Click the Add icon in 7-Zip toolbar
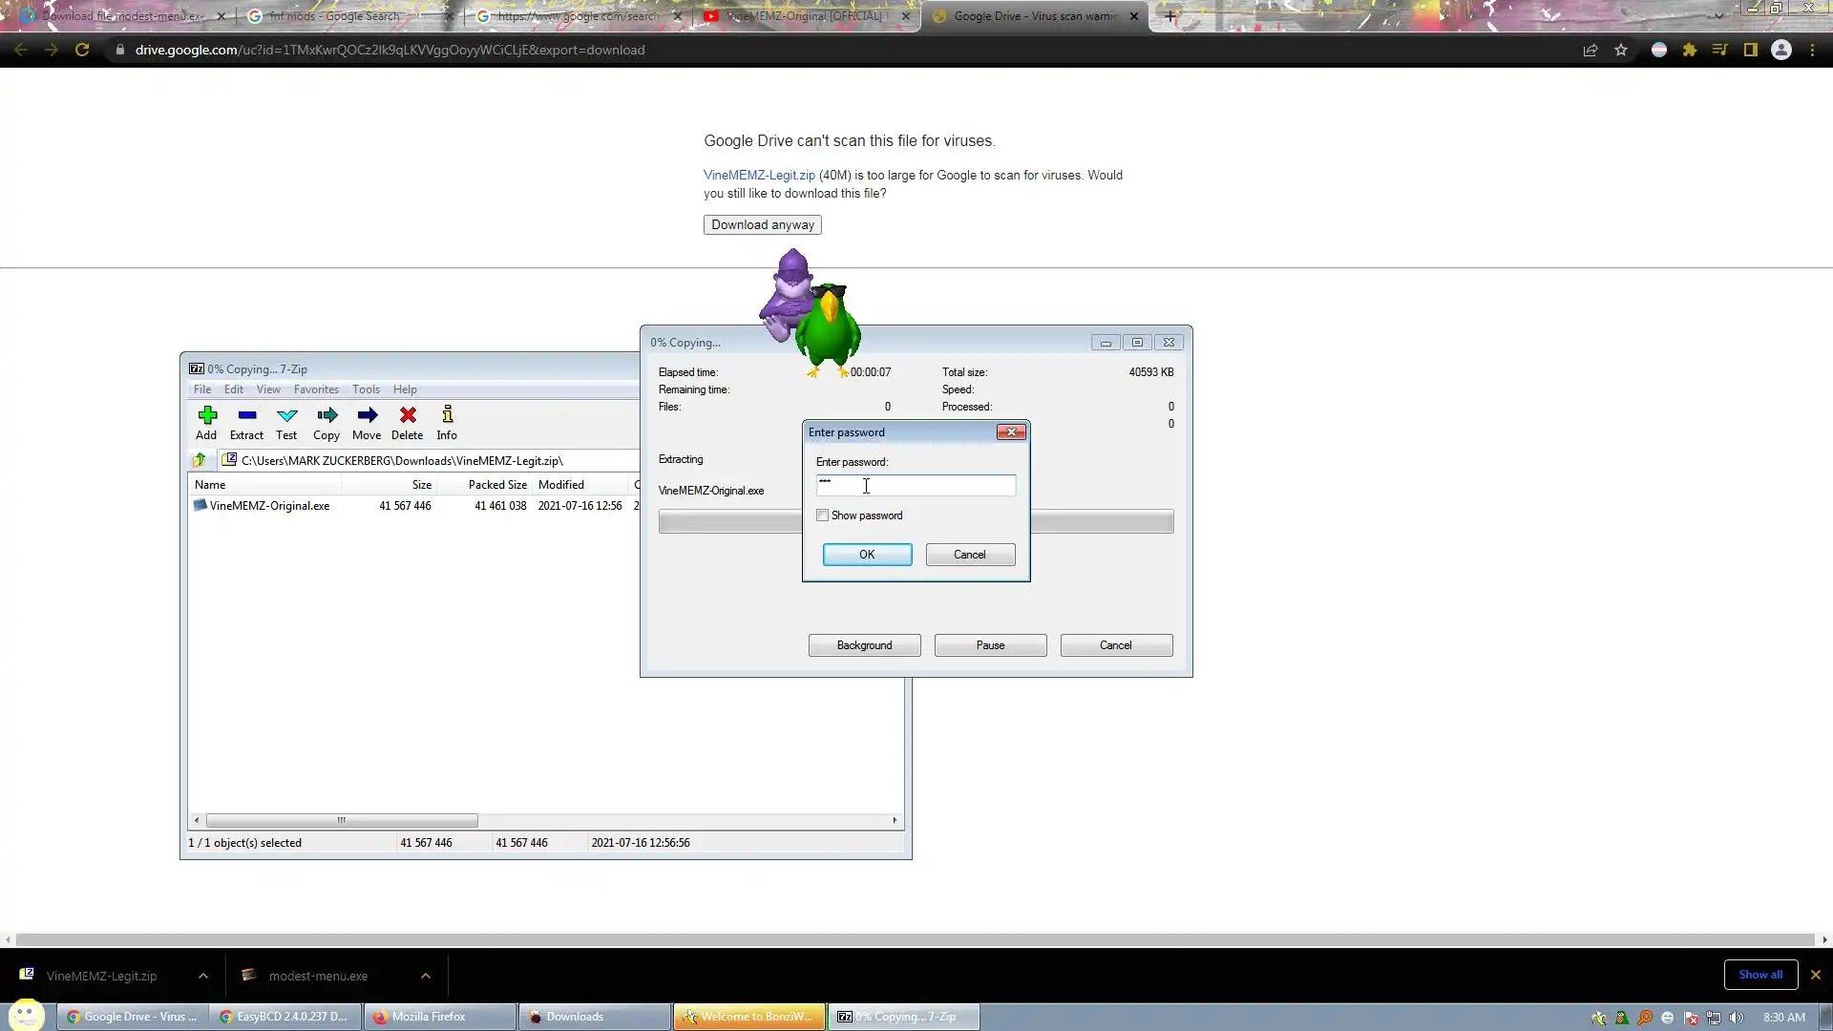Viewport: 1833px width, 1031px height. tap(206, 415)
